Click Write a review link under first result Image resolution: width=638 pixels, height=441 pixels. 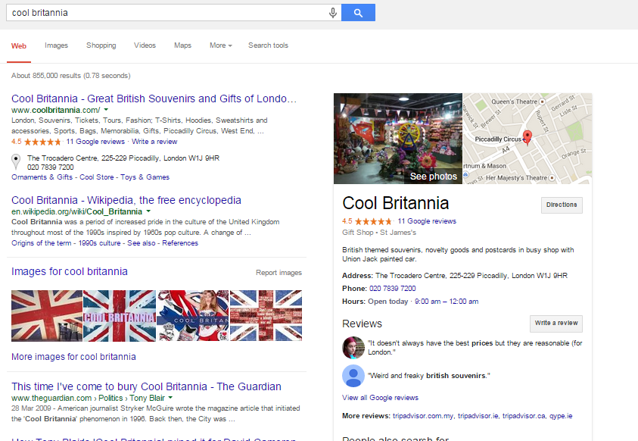[x=154, y=142]
